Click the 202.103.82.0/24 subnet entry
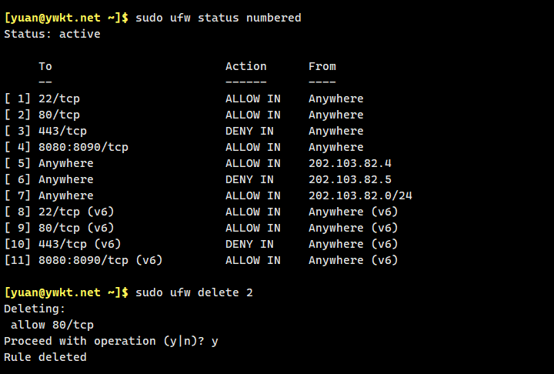 (360, 195)
